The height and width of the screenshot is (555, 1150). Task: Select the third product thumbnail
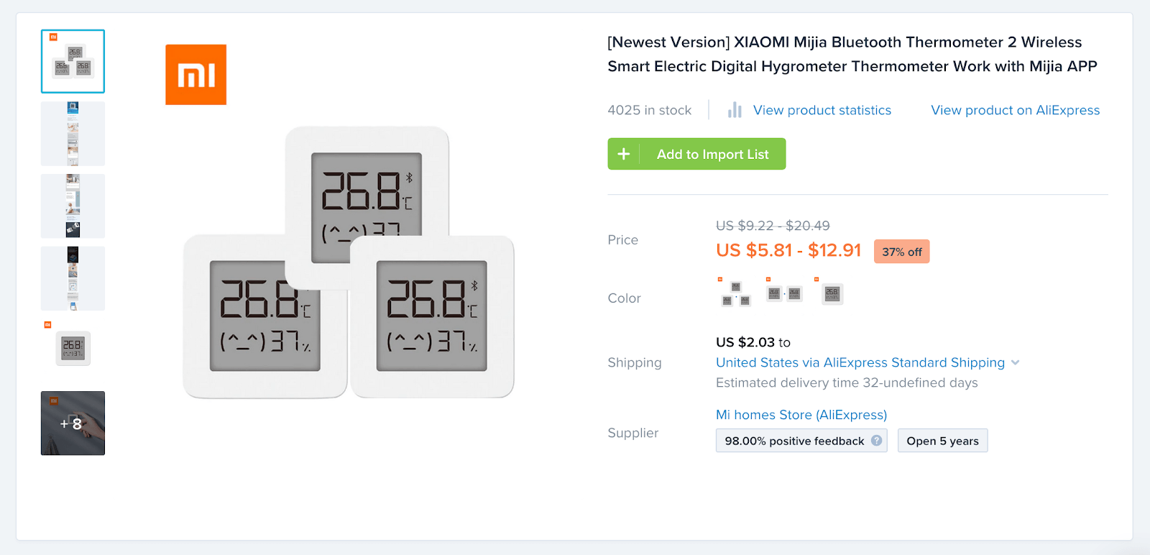pyautogui.click(x=73, y=206)
